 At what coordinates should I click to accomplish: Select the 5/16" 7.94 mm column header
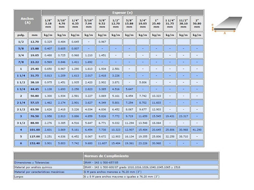point(89,23)
